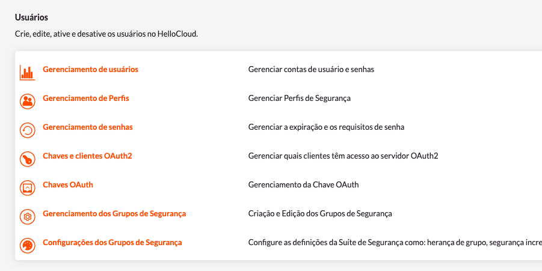Click the description 'Gerenciar contas de usuário e senhas'
Viewport: 542px width, 271px height.
[311, 69]
